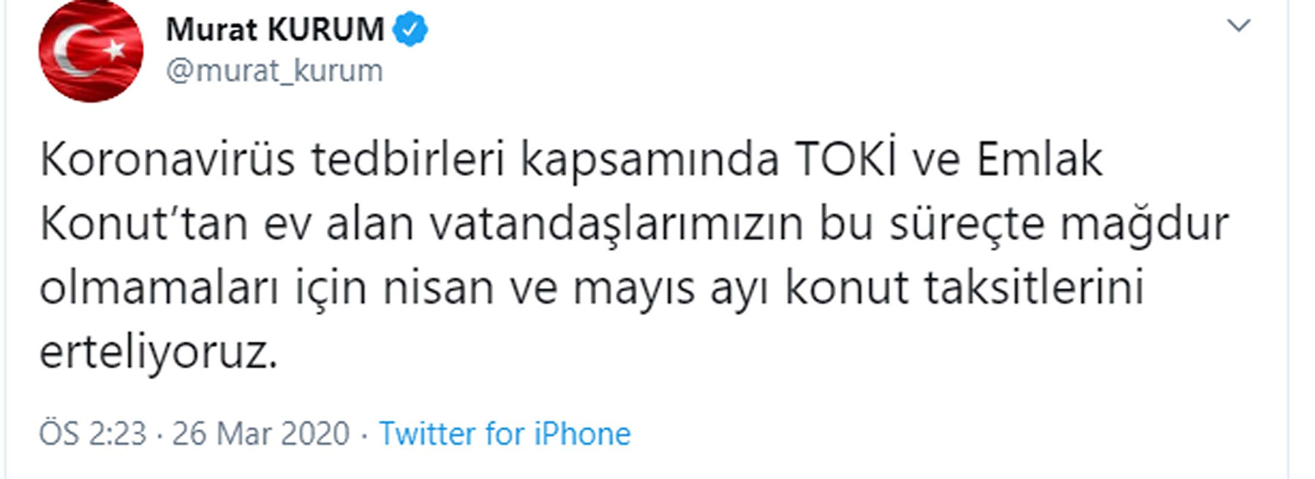Expand the tweet options chevron
The image size is (1315, 479).
1238,26
